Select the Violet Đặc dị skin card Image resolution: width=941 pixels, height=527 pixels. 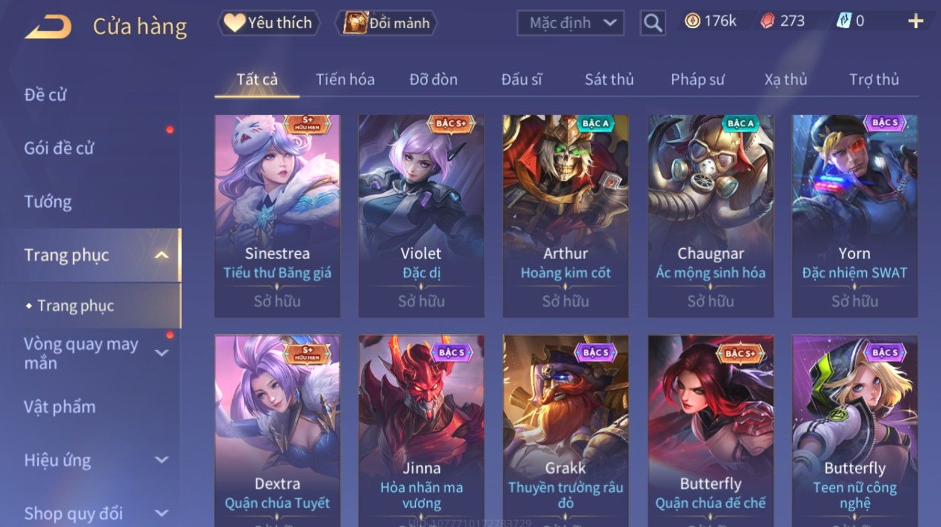coord(421,216)
